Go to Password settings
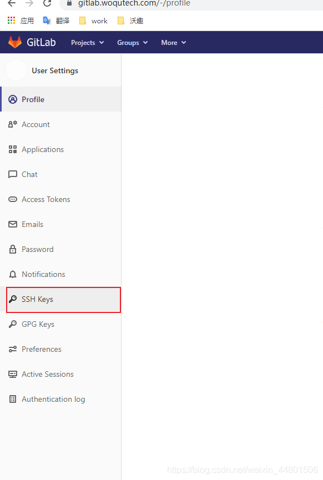Viewport: 323px width, 480px height. click(61, 249)
